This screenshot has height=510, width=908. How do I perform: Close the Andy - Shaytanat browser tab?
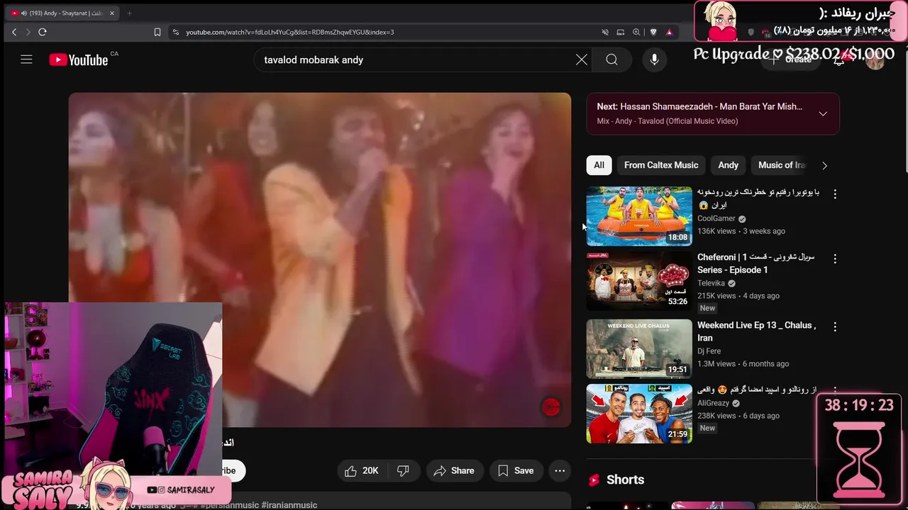111,13
